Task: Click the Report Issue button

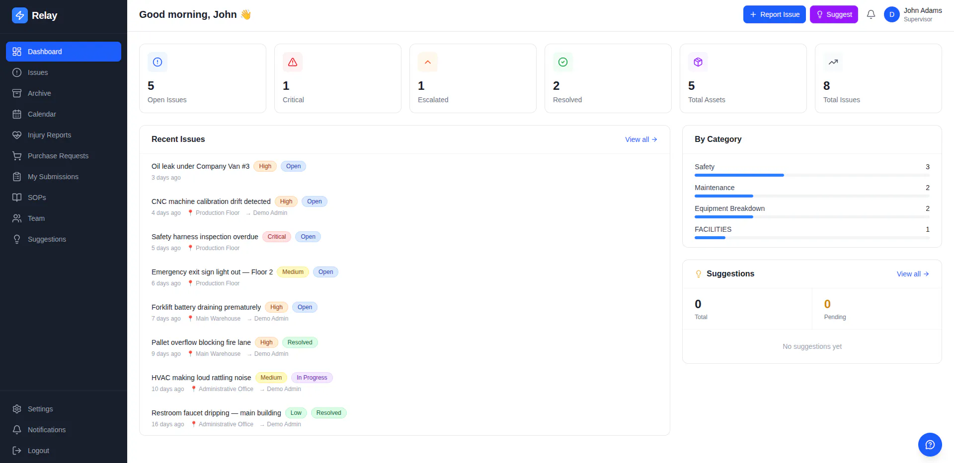Action: coord(774,14)
